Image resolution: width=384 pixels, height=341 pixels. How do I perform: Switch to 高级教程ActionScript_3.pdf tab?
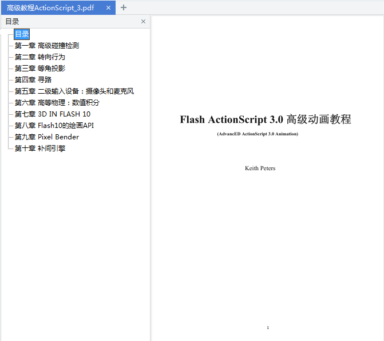pos(50,8)
